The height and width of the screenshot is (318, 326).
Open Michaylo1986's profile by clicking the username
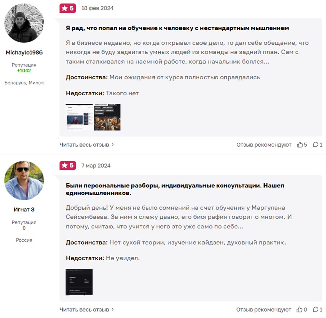[24, 52]
